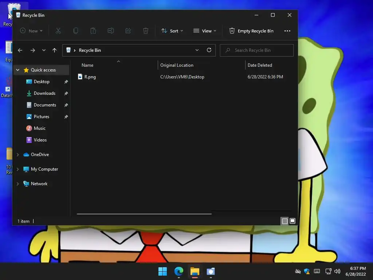Click the touch keyboard tray icon
Viewport: 373px width, 280px height.
(317, 271)
